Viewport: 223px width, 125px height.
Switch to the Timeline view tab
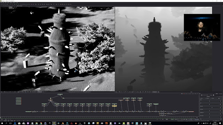point(190,94)
